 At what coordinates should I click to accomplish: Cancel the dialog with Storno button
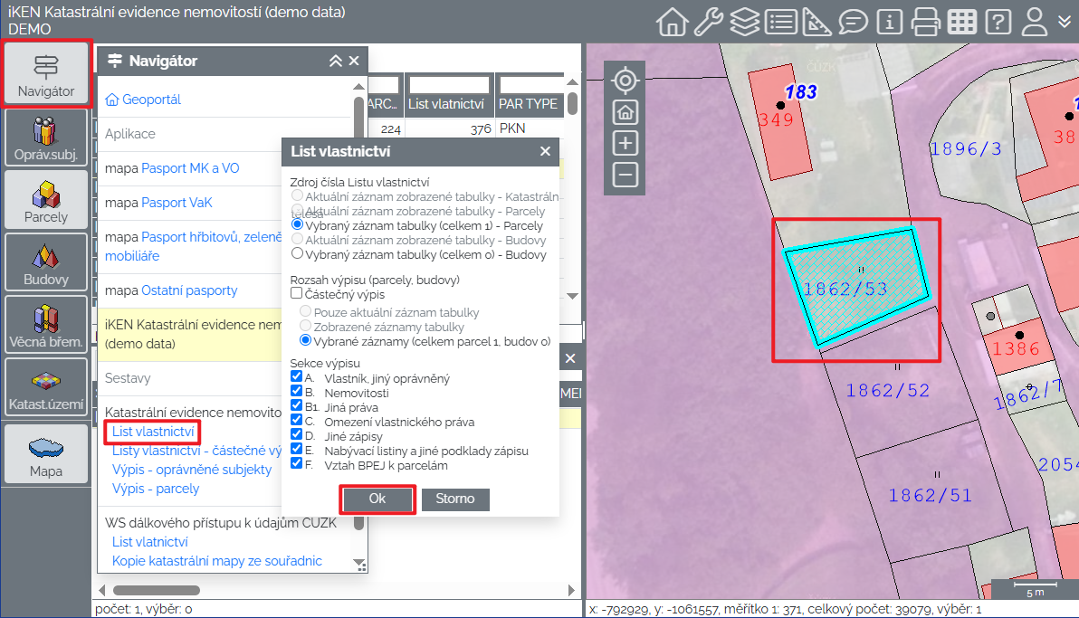tap(455, 499)
